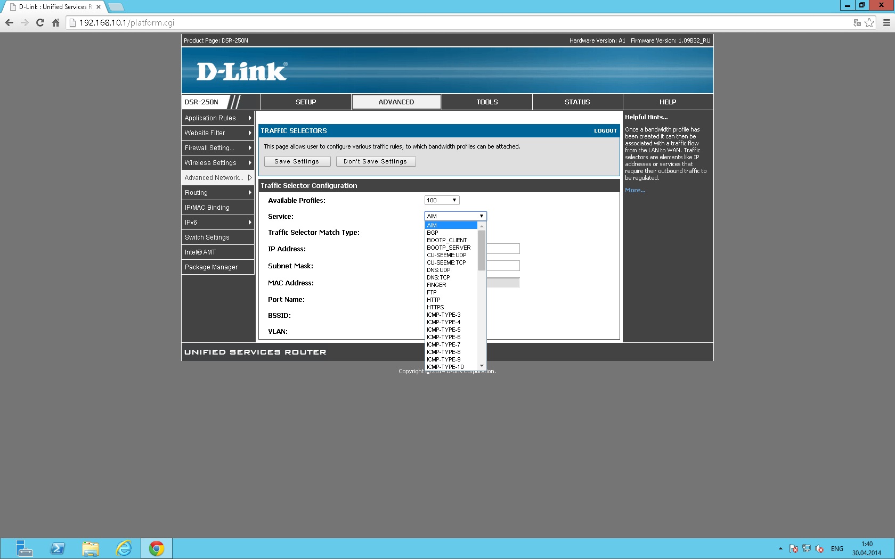Expand the IPv6 submenu arrow
This screenshot has height=559, width=895.
pyautogui.click(x=250, y=223)
